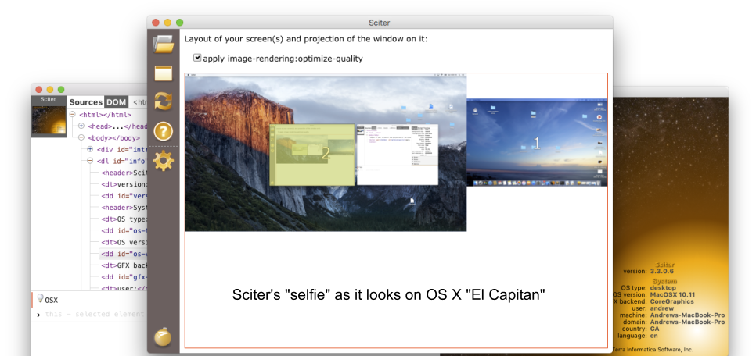Image resolution: width=756 pixels, height=356 pixels.
Task: Click the glossy ball icon at sidebar bottom
Action: (163, 336)
